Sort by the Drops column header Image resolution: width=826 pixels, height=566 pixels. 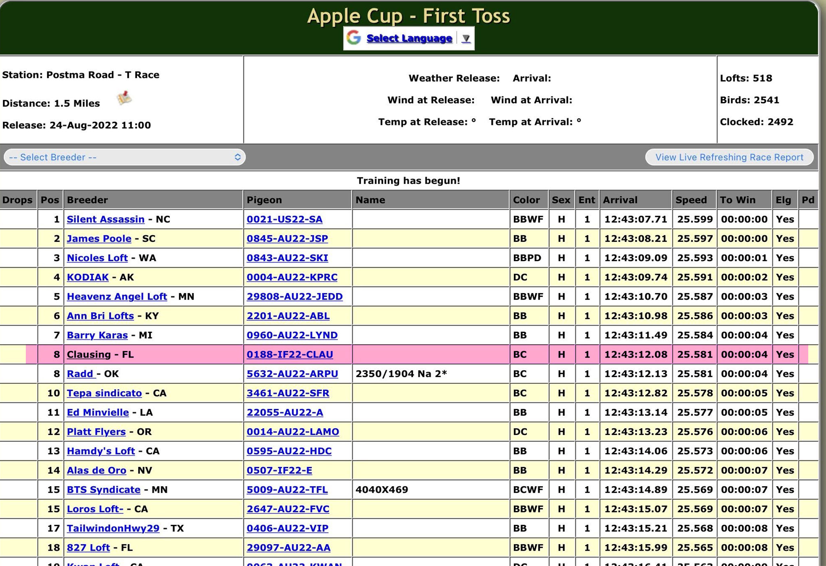[18, 200]
